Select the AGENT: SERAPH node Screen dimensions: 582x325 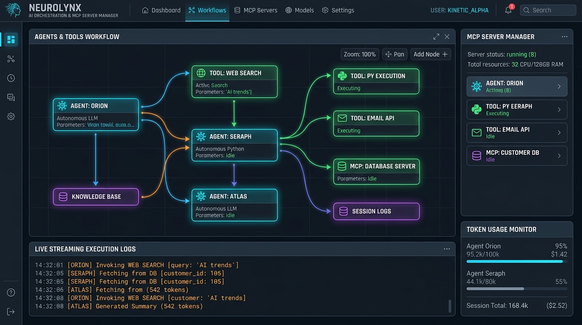[x=235, y=145]
